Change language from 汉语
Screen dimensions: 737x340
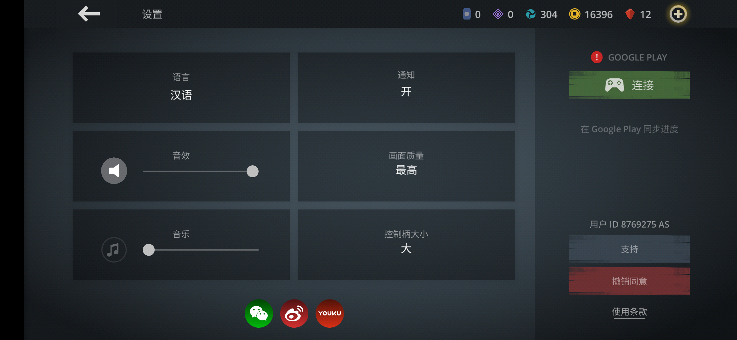pyautogui.click(x=181, y=88)
